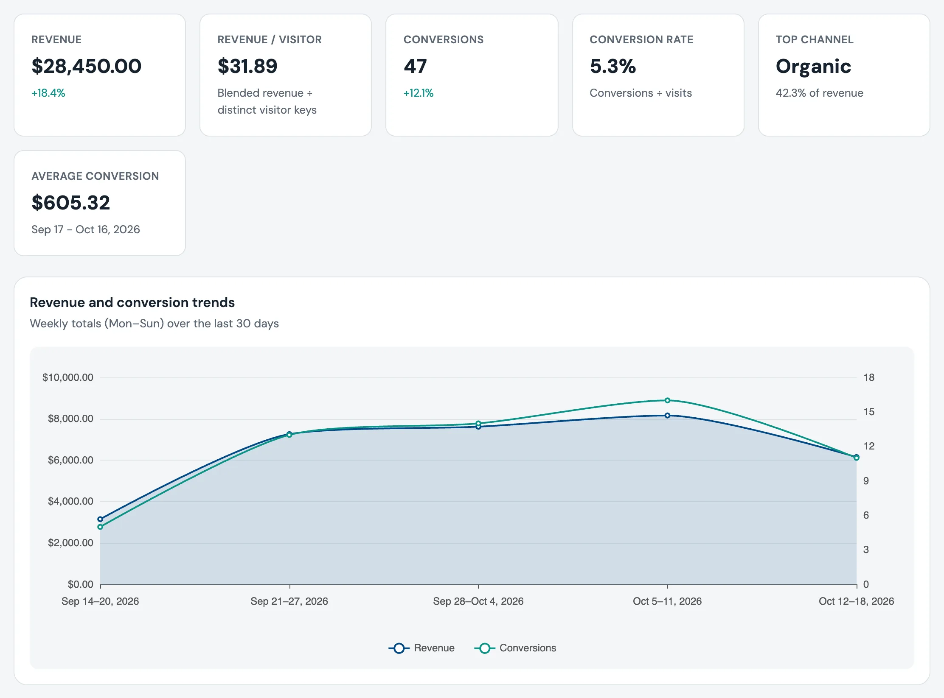This screenshot has width=944, height=698.
Task: Click the 'Conversions ÷ visits' description
Action: [641, 93]
